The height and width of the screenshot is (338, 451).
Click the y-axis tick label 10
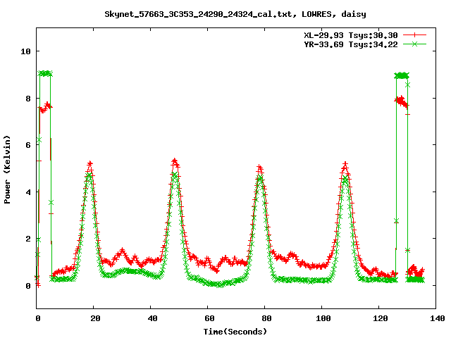(25, 51)
